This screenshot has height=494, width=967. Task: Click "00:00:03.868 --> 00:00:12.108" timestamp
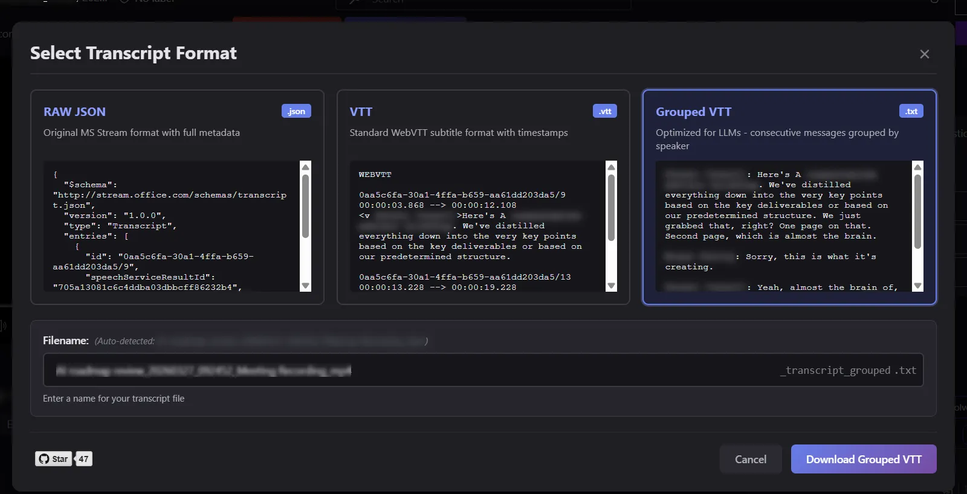[438, 205]
